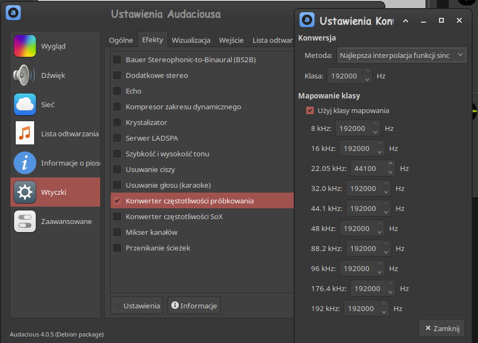Click the Audacious 4.0.5 (Debian package) text
This screenshot has height=343, width=478.
pos(57,334)
